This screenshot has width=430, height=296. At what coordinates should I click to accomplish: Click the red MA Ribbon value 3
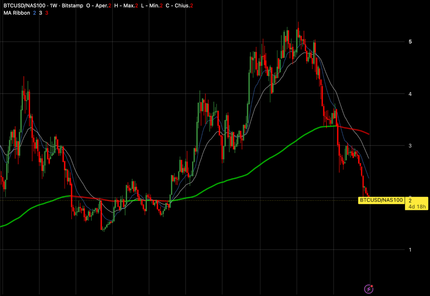coord(47,13)
